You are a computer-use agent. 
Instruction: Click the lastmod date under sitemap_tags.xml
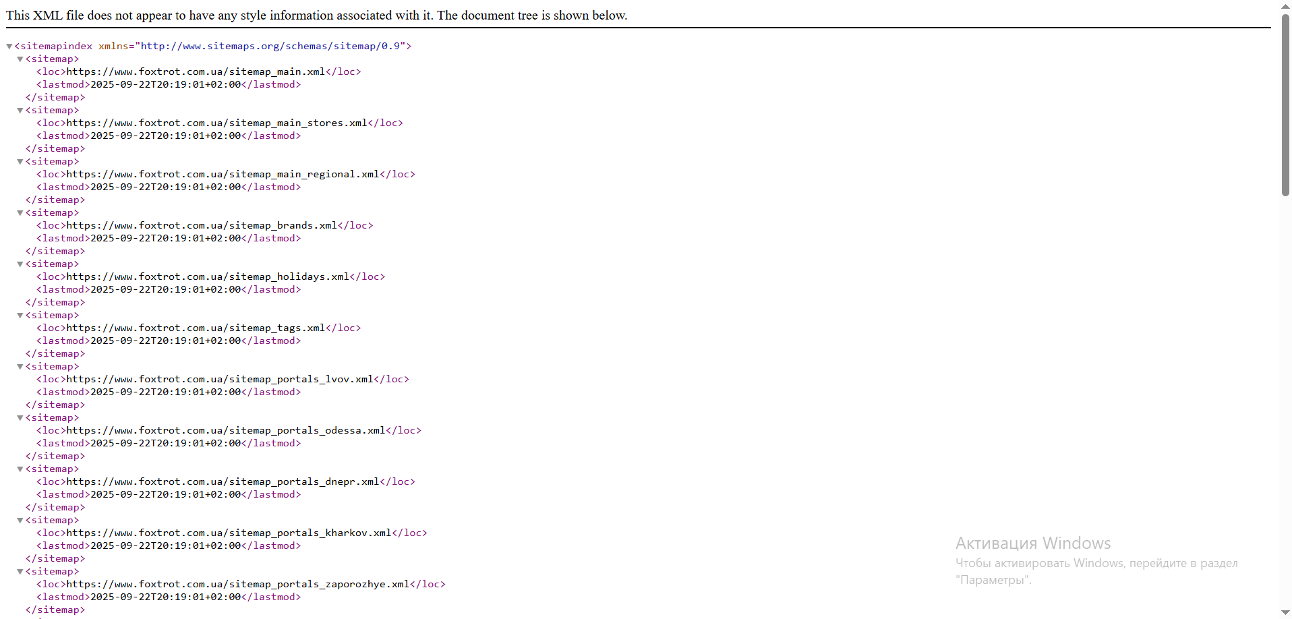tap(166, 341)
